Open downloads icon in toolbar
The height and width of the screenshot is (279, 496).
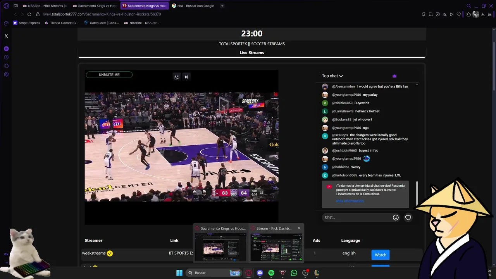[x=482, y=14]
